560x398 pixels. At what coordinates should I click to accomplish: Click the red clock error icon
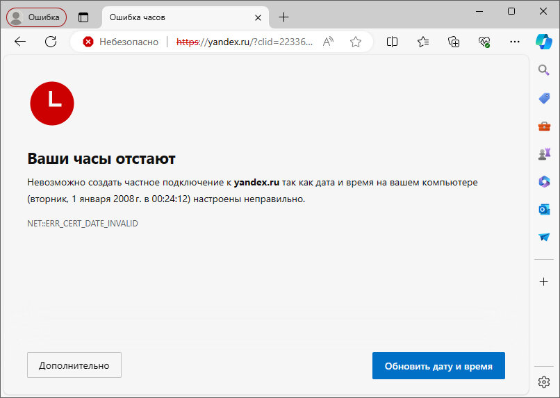52,103
